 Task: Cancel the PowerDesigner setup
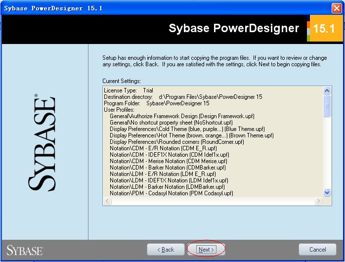tap(317, 250)
